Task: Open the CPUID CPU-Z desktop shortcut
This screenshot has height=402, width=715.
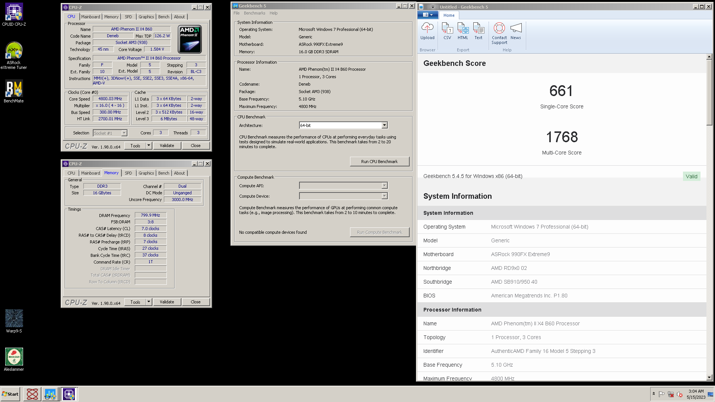Action: [14, 15]
